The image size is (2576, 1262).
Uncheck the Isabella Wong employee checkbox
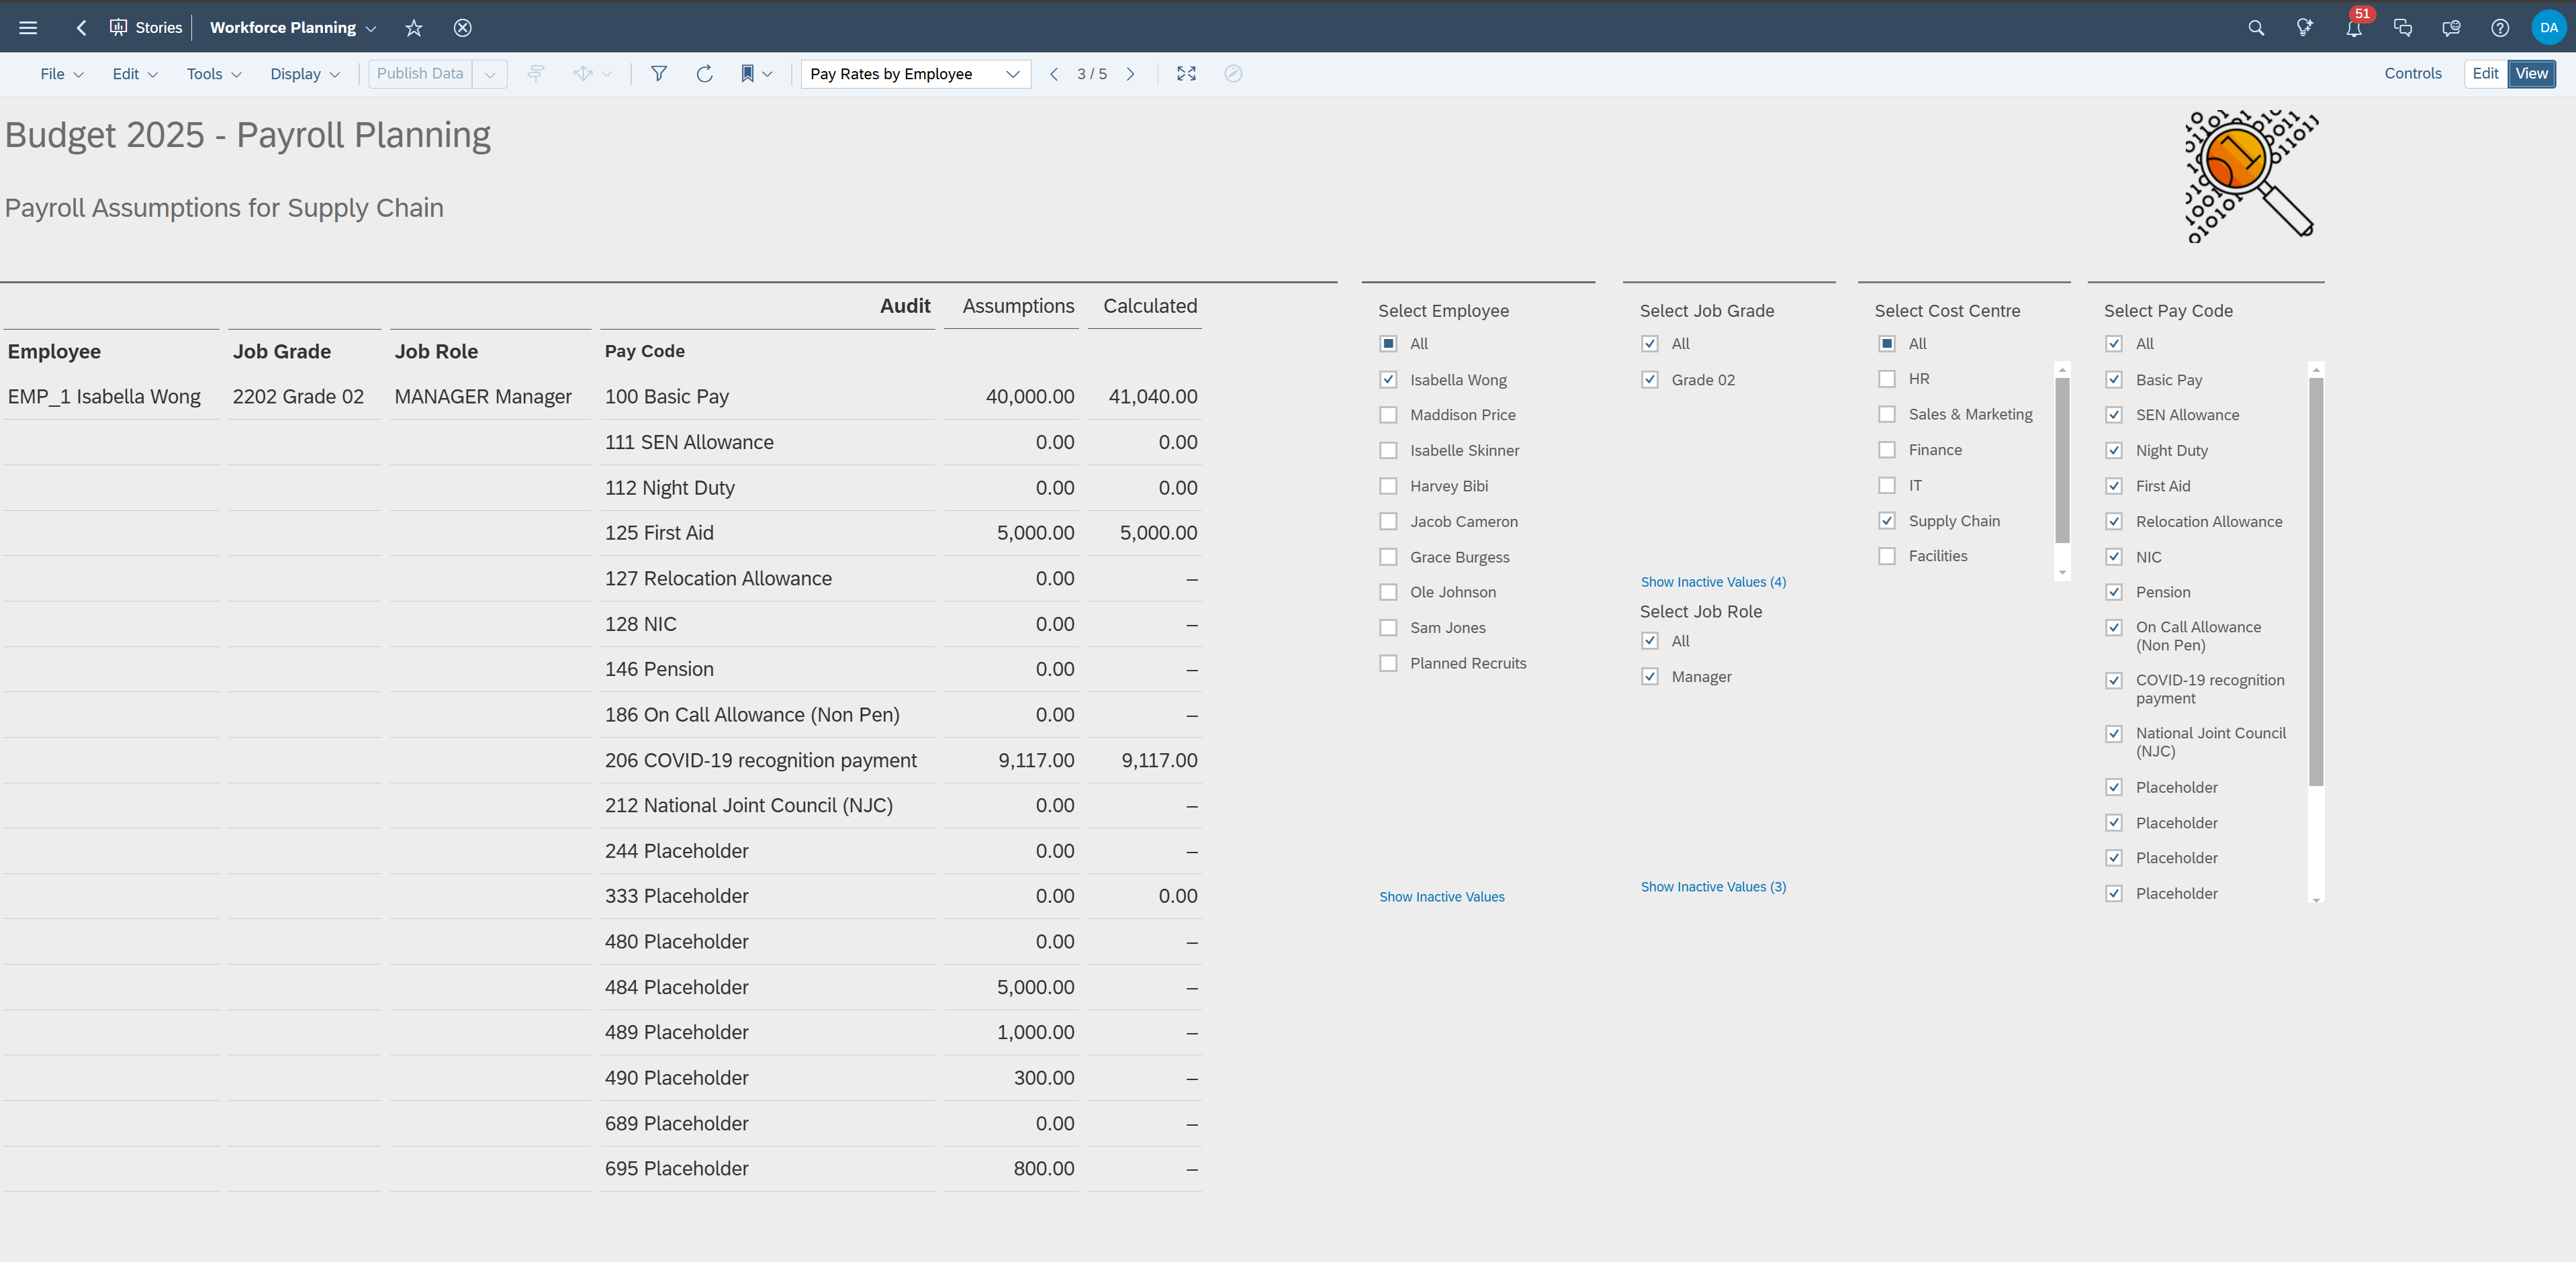tap(1388, 380)
